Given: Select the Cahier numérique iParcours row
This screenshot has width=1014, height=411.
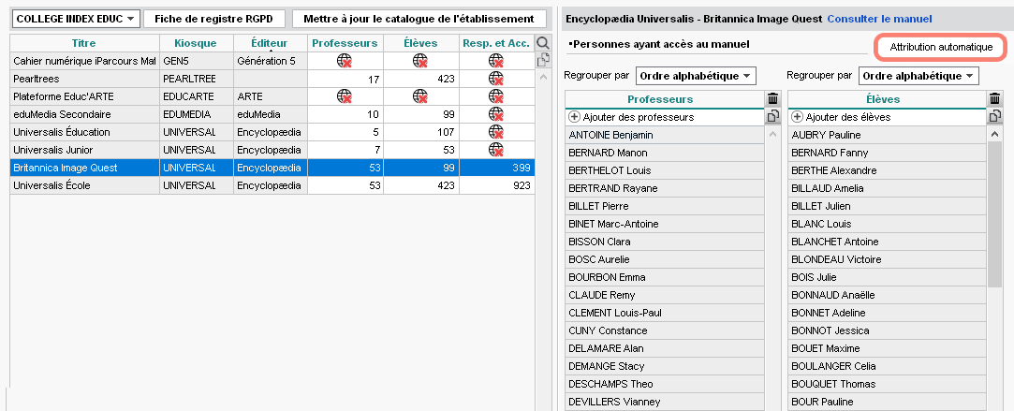Looking at the screenshot, I should pyautogui.click(x=272, y=62).
